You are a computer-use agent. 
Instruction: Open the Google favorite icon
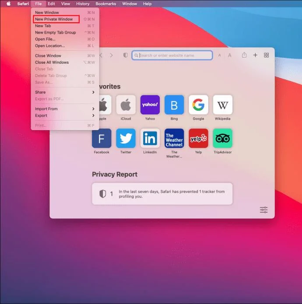(198, 105)
